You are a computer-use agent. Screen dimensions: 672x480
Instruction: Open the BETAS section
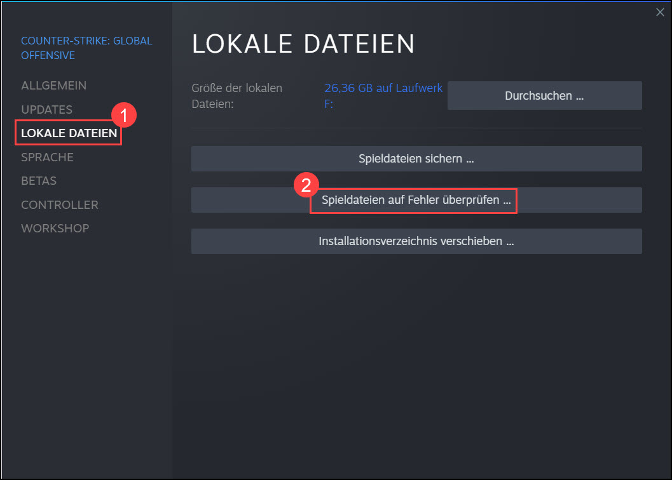point(39,181)
